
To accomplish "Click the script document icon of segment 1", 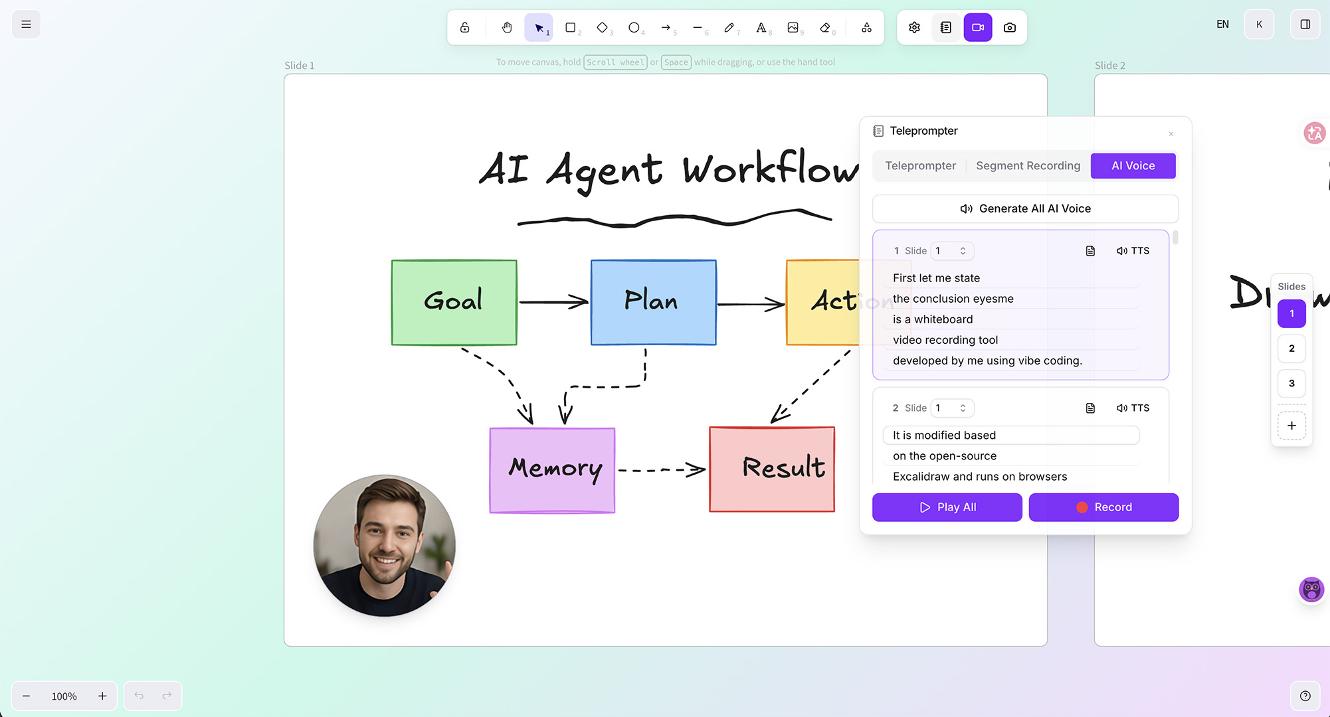I will click(1090, 251).
